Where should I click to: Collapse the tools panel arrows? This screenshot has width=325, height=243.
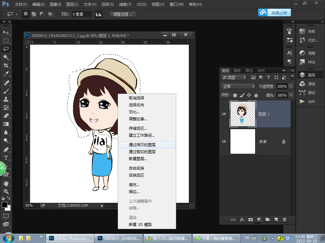4,22
